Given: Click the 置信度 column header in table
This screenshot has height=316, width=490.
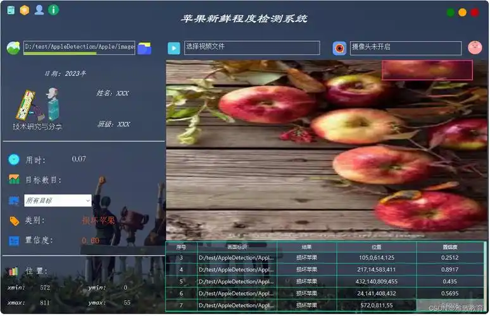Looking at the screenshot, I should pos(449,246).
